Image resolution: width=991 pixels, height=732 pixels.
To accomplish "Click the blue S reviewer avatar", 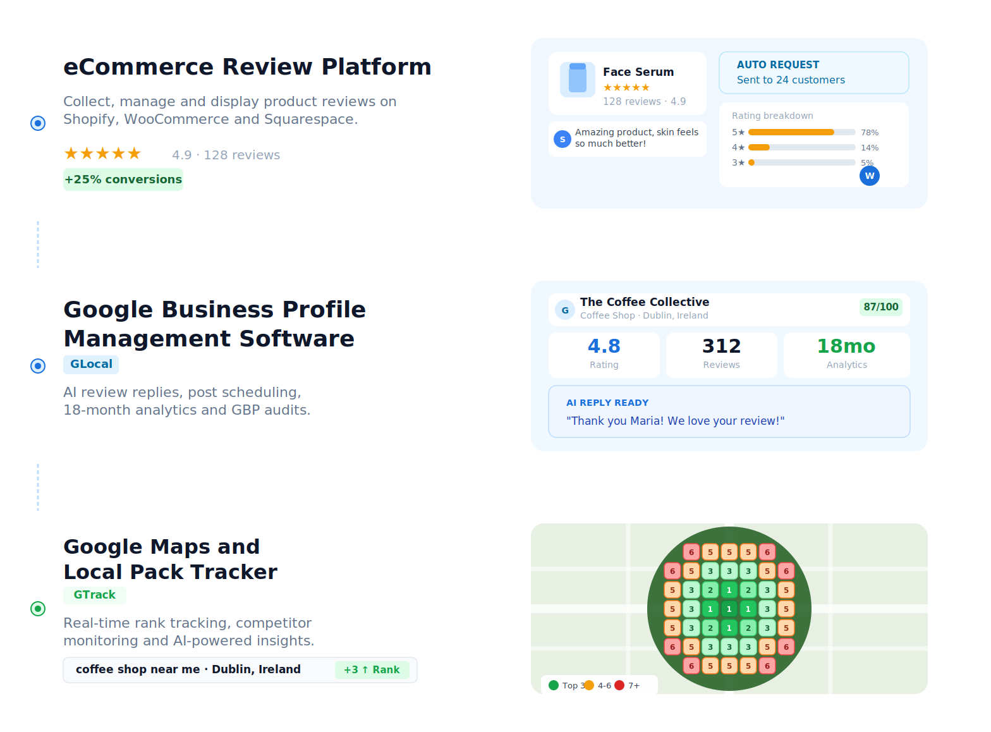I will coord(562,139).
